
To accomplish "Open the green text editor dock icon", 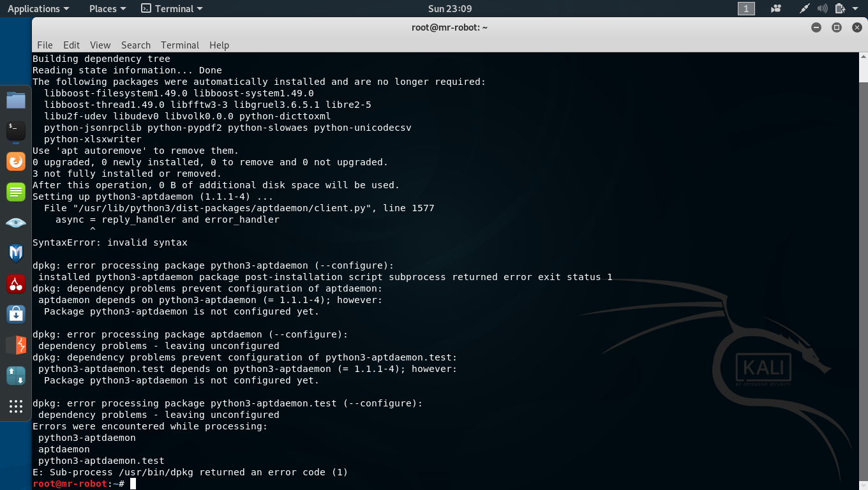I will pos(16,192).
